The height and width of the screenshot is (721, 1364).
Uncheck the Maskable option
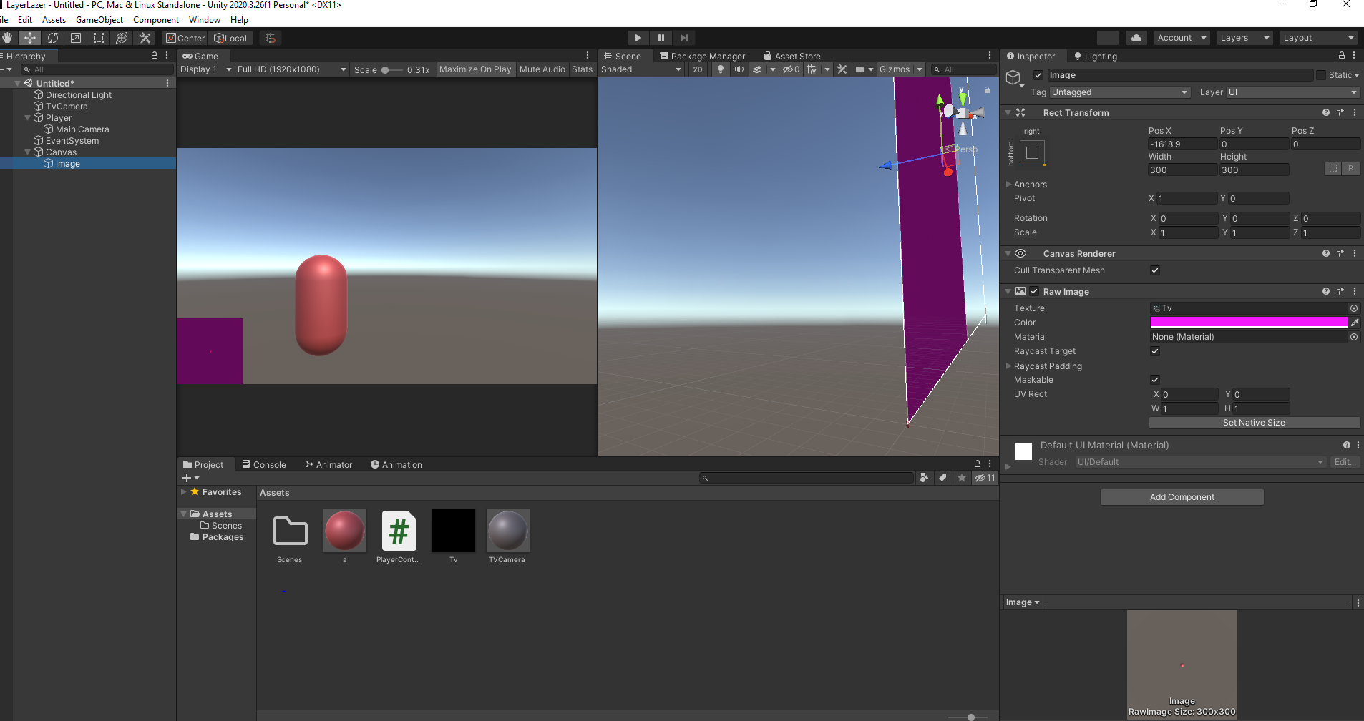[x=1154, y=380]
